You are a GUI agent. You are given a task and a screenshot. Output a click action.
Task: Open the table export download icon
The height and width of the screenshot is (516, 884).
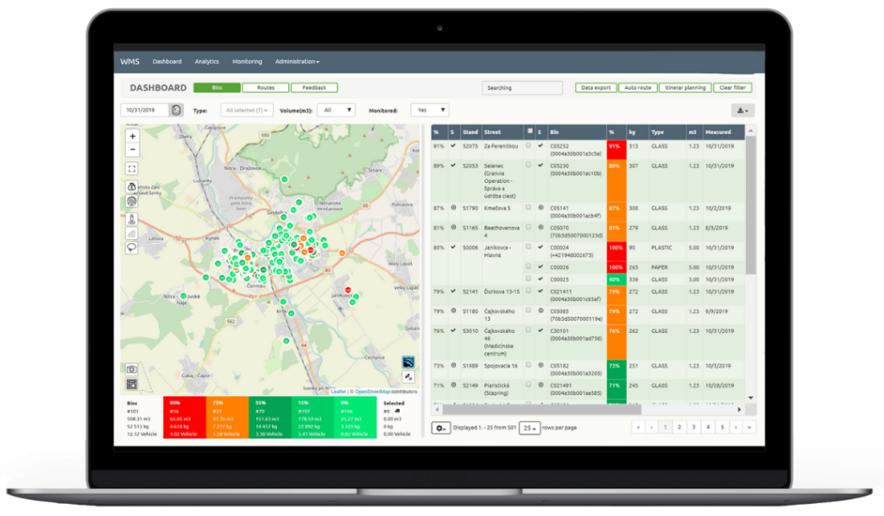pyautogui.click(x=741, y=110)
